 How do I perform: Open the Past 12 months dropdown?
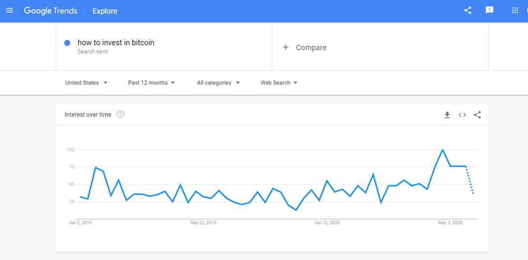click(x=152, y=83)
